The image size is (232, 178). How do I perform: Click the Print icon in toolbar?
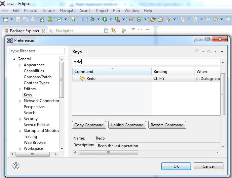point(33,19)
